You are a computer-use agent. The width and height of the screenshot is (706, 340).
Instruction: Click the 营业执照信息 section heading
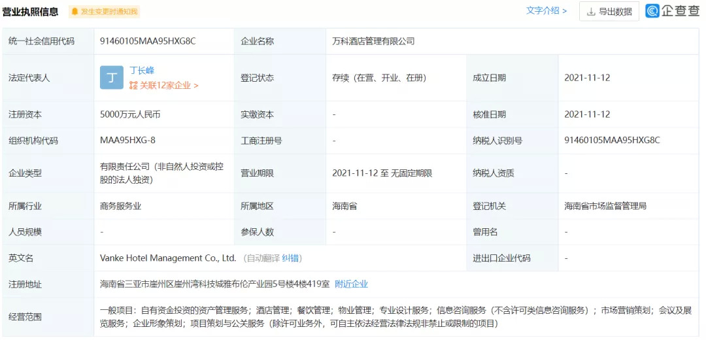click(30, 12)
